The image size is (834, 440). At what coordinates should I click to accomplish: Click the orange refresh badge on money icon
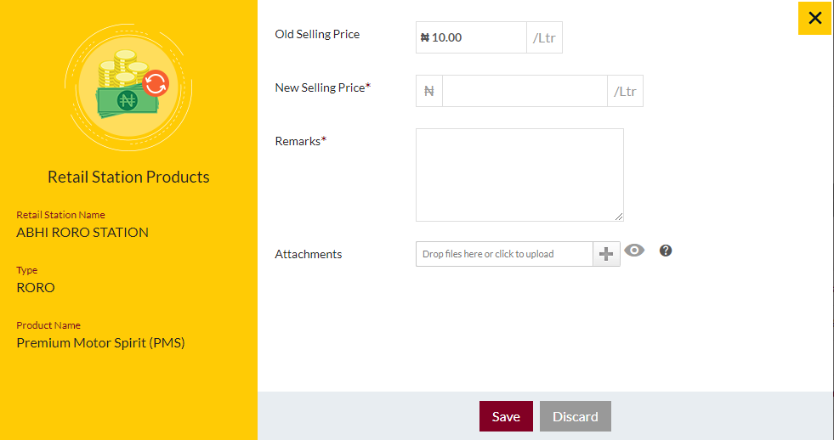click(156, 83)
